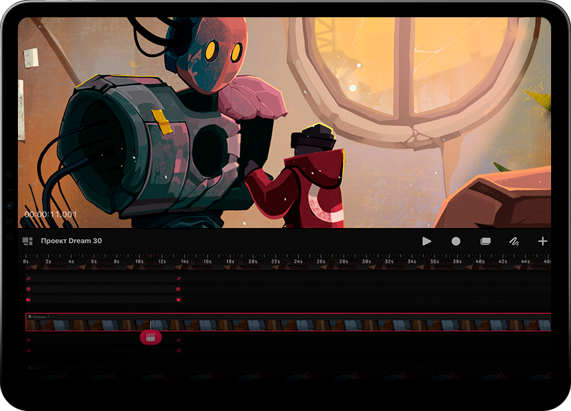
Task: Select the left move keyframe on first row
Action: pos(29,278)
